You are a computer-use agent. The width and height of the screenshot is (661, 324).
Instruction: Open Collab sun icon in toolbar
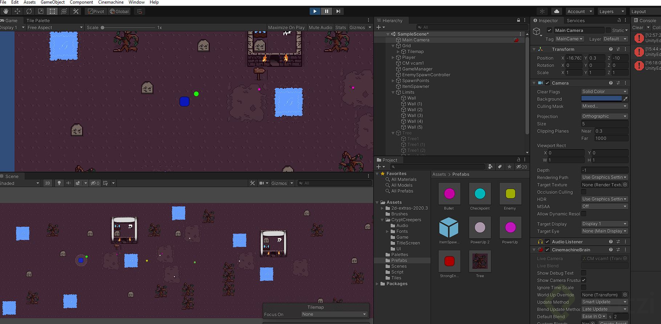(x=542, y=11)
